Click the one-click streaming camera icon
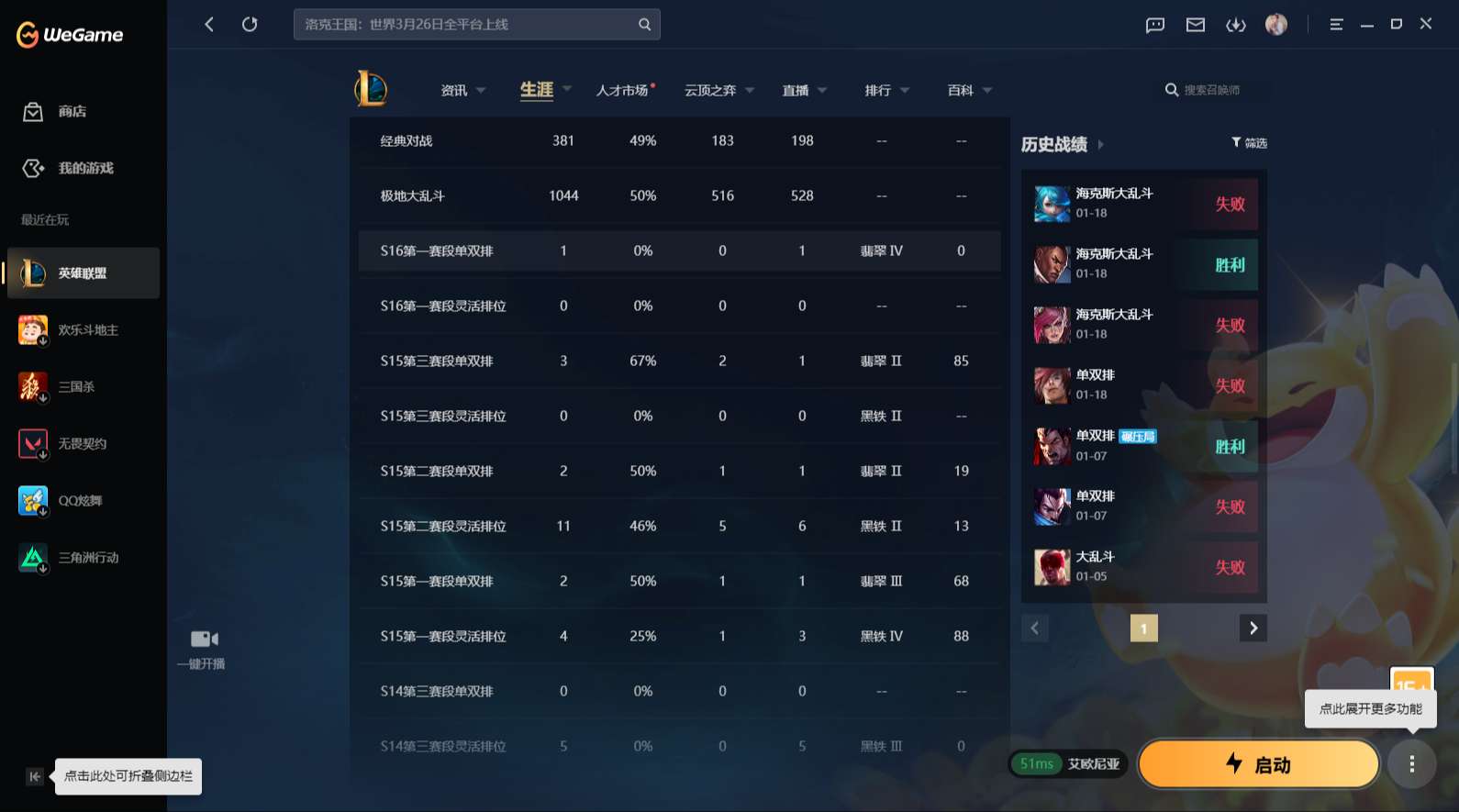1459x812 pixels. point(204,640)
